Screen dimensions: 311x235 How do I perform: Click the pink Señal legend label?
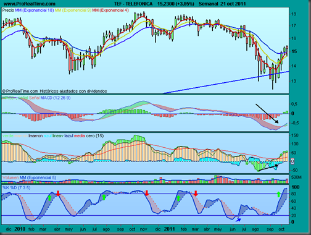click(34, 98)
